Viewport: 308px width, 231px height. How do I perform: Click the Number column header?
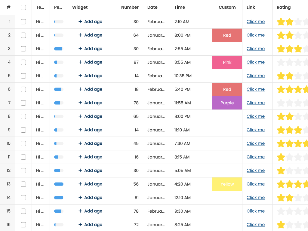click(x=130, y=7)
